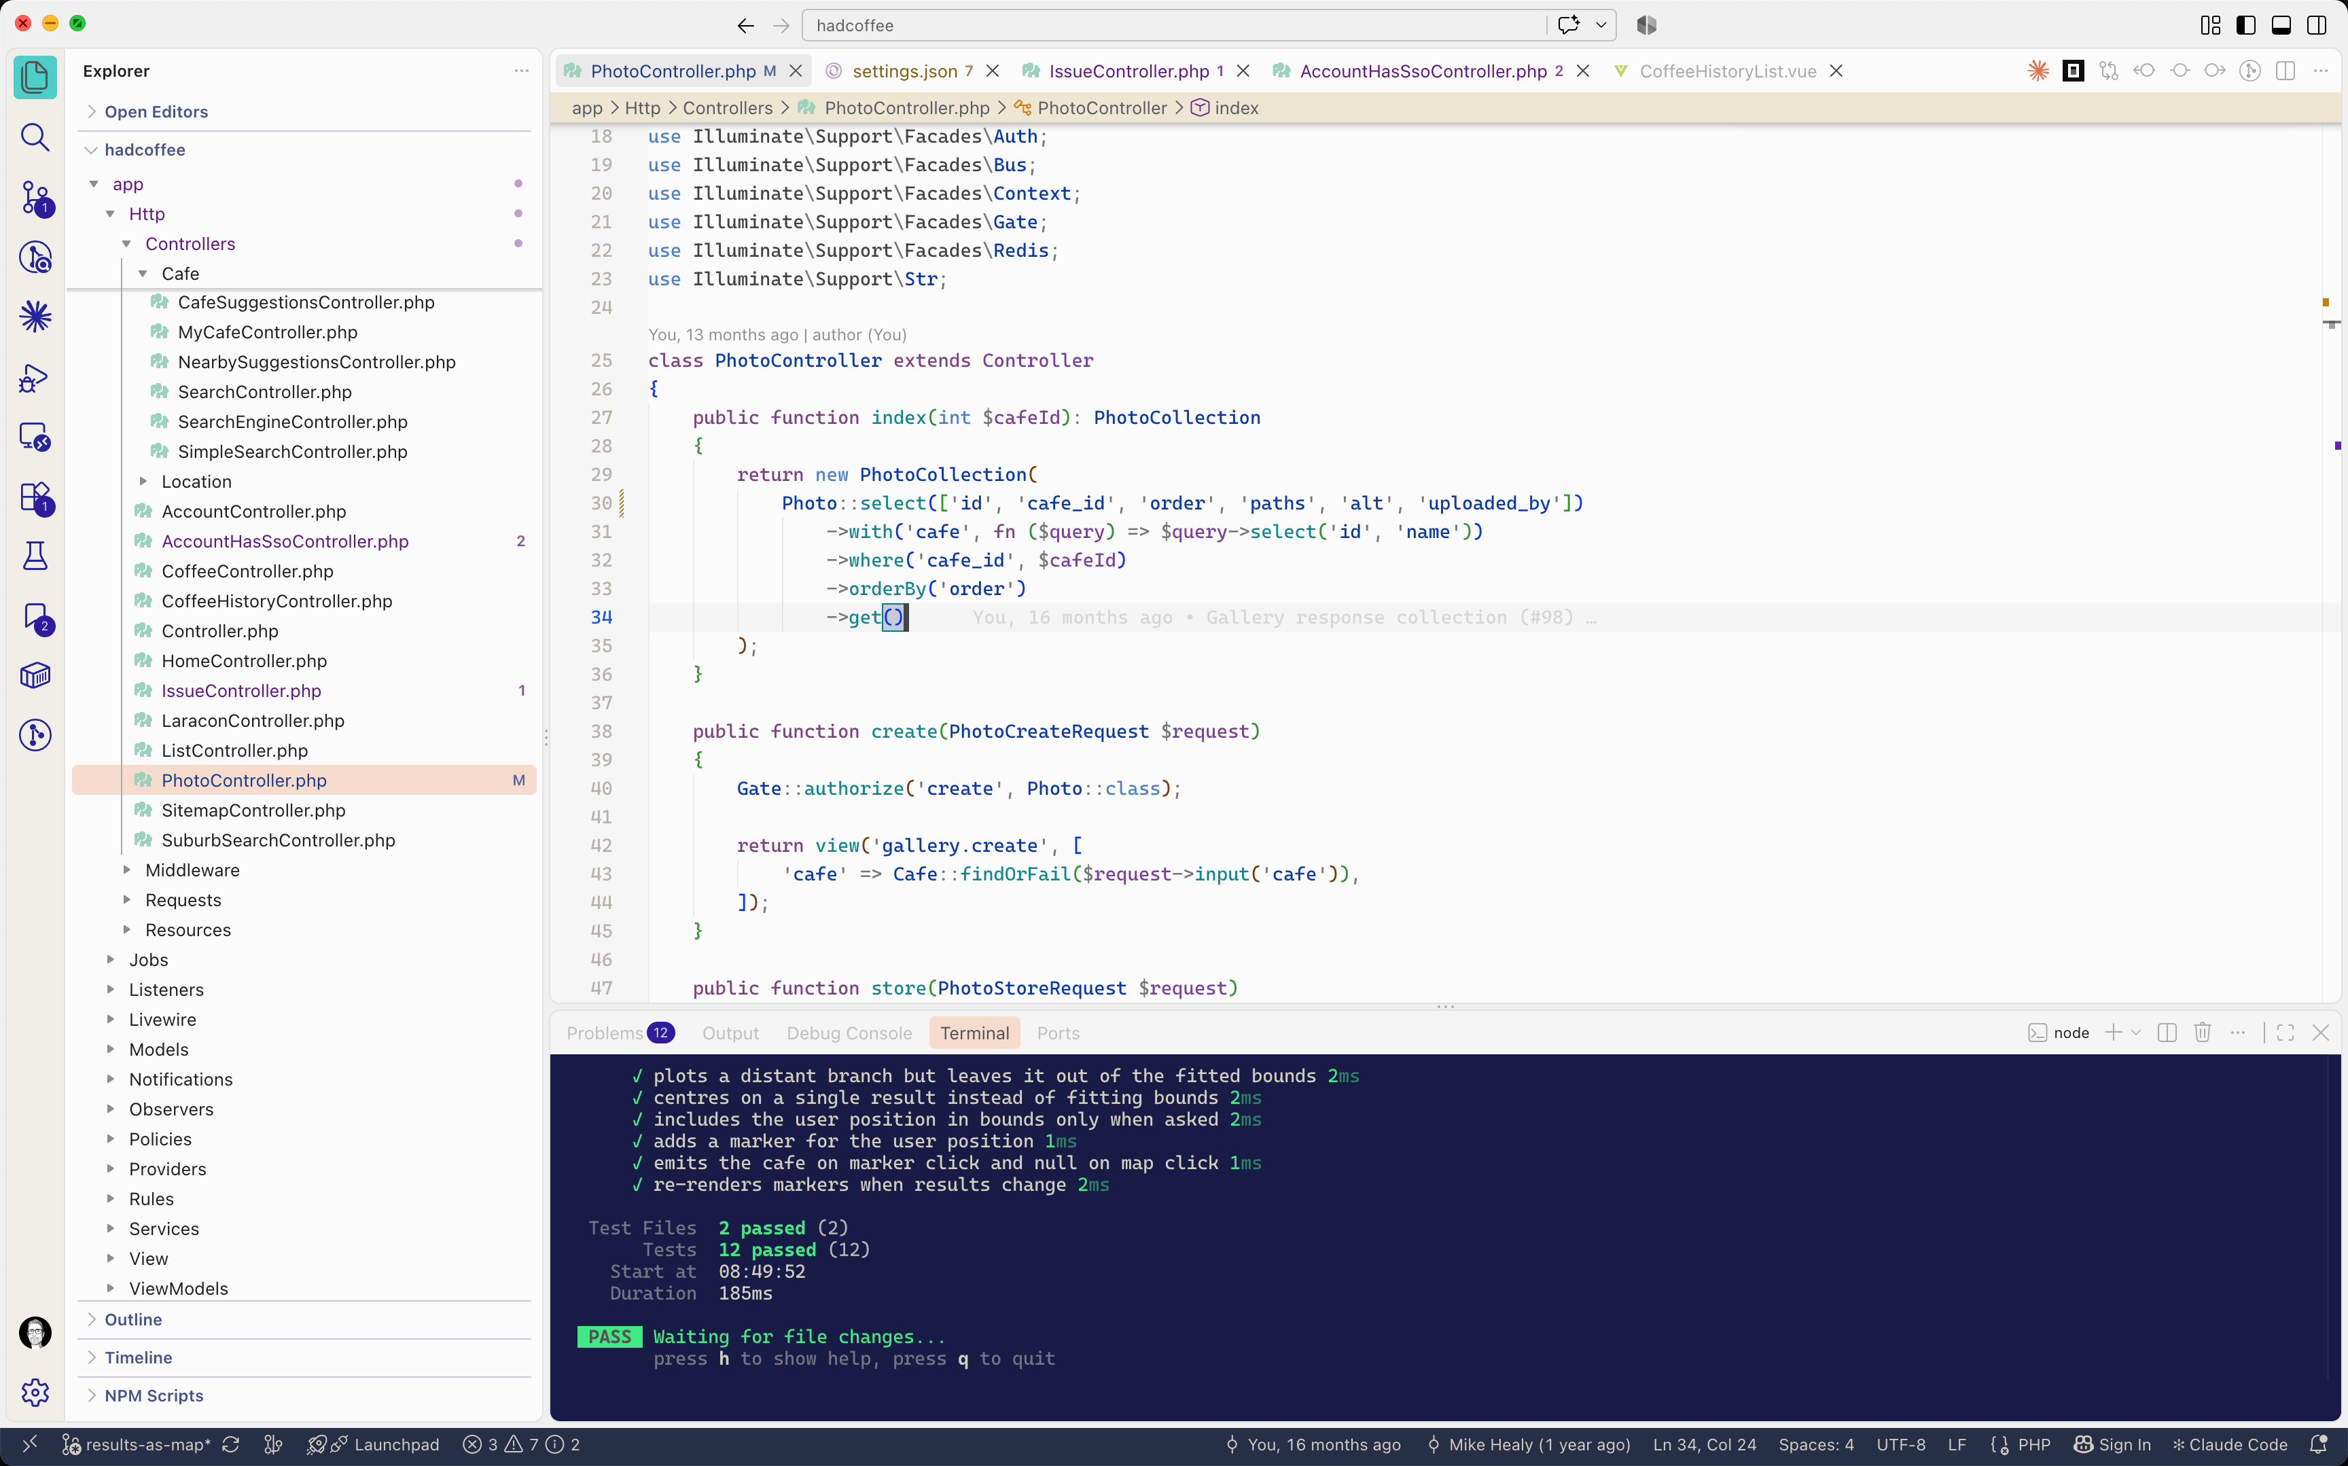Open Remote Explorer view icon

pos(35,437)
